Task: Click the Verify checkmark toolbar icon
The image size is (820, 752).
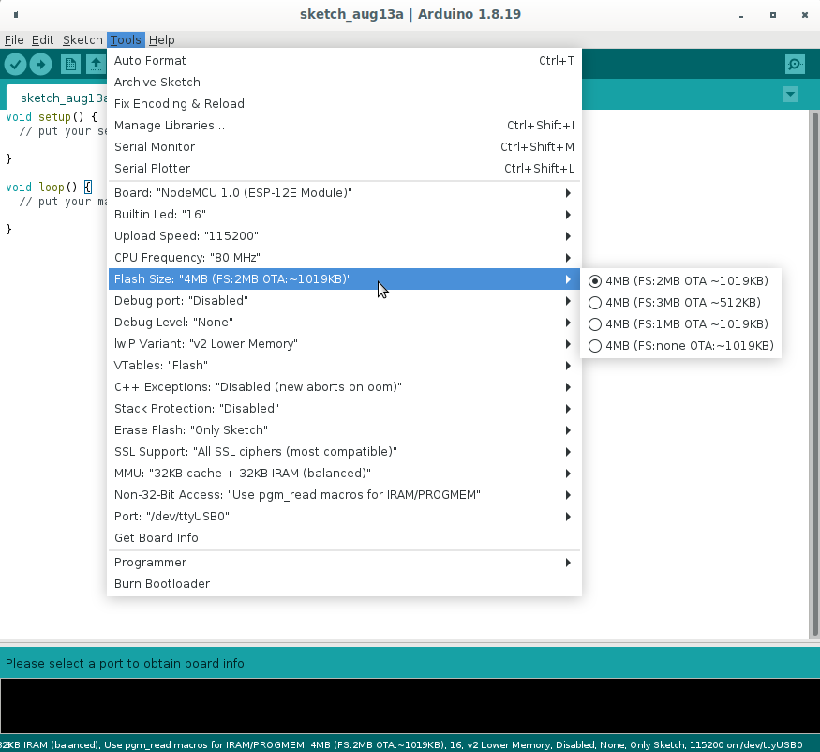Action: point(16,65)
